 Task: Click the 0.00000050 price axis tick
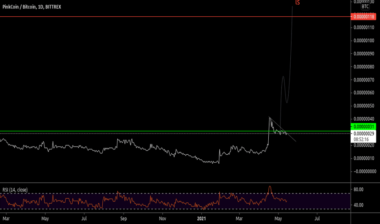point(364,105)
